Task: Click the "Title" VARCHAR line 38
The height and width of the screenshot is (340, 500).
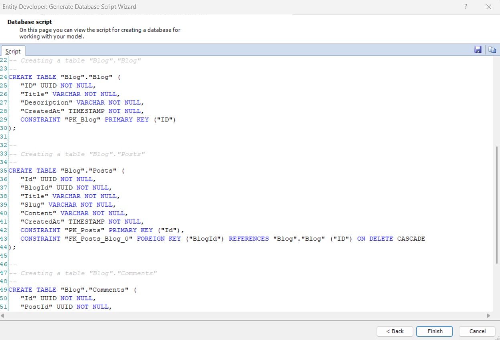Action: click(x=70, y=196)
